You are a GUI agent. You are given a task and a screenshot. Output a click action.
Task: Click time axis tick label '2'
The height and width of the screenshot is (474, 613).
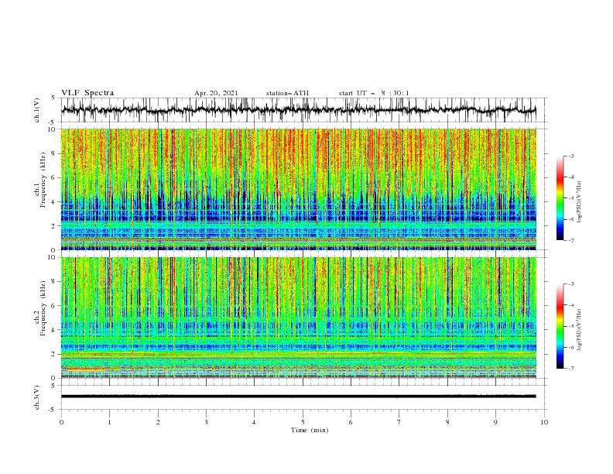pyautogui.click(x=158, y=422)
